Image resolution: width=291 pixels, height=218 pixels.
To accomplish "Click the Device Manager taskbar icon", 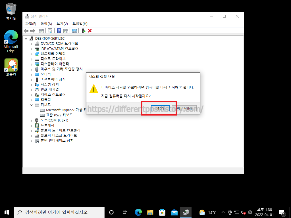I will (186, 212).
